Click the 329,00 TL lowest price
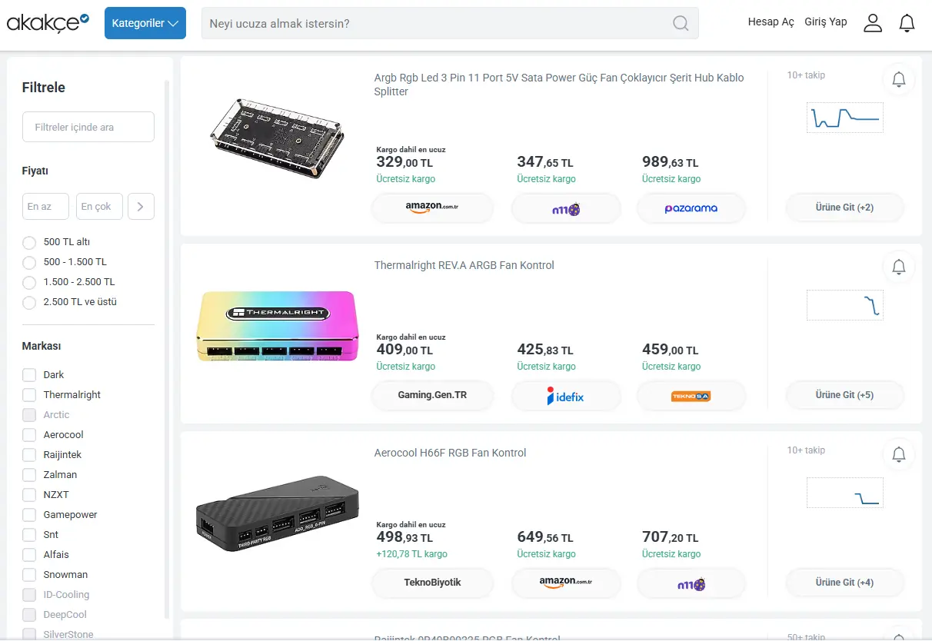932x641 pixels. (x=404, y=162)
